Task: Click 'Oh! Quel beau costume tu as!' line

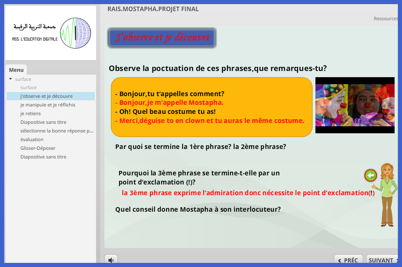Action: click(165, 111)
